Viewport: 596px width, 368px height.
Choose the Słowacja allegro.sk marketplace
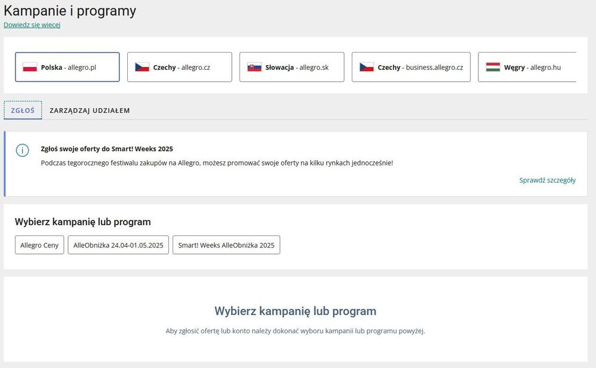(x=291, y=67)
